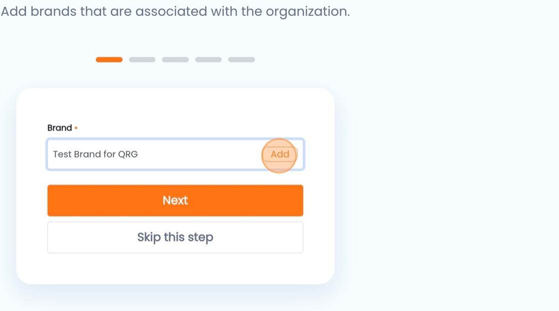The image size is (559, 311).
Task: Click empty page background right of card
Action: (x=446, y=178)
